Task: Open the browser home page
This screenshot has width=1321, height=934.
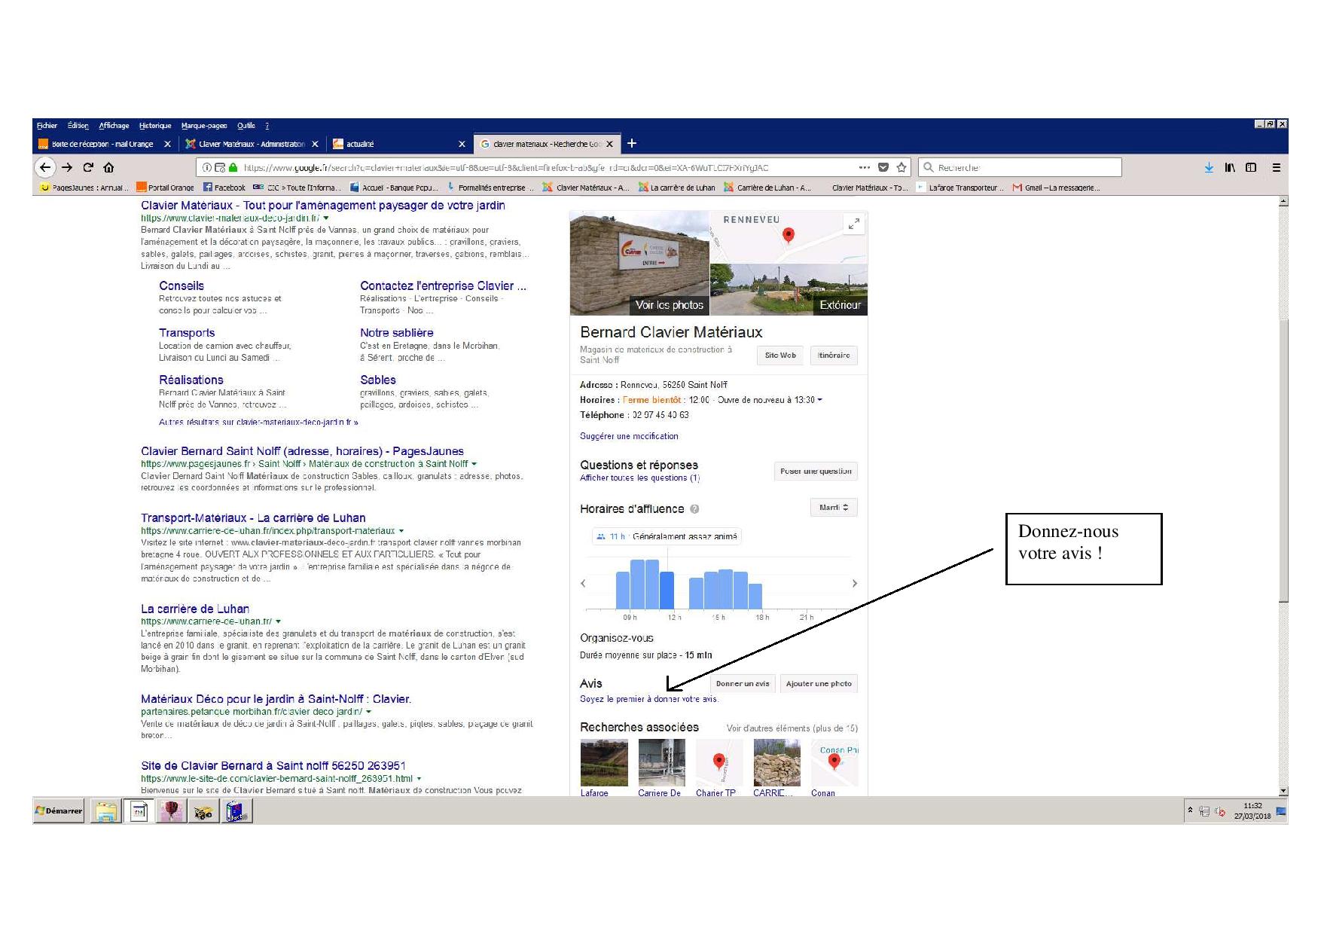Action: (x=108, y=167)
